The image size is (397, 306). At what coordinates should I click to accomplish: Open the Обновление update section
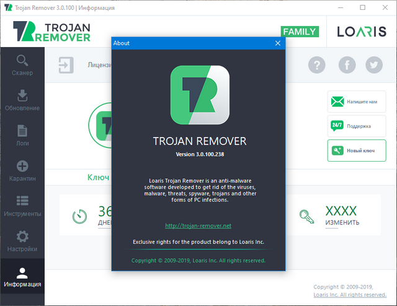click(22, 100)
